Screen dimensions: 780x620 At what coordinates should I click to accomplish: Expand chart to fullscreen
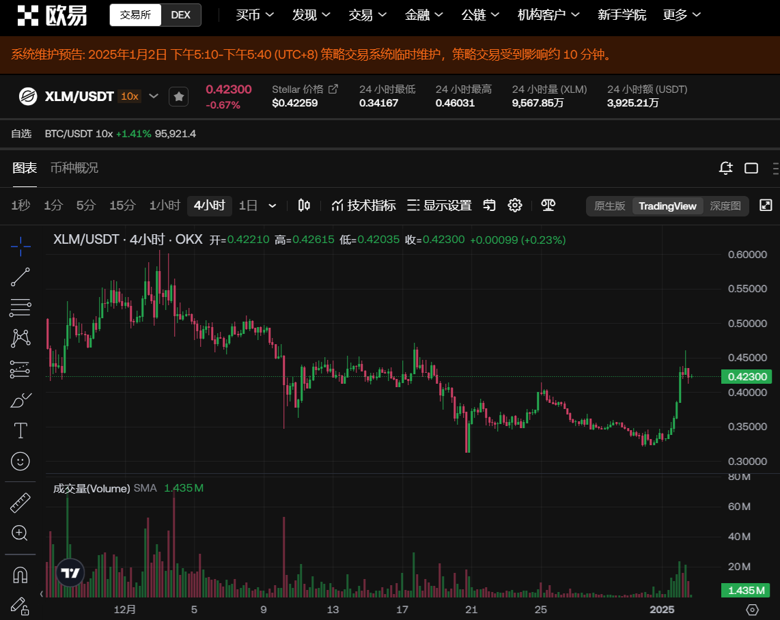766,206
